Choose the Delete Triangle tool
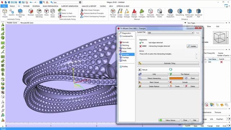The image size is (231, 130). point(134,13)
